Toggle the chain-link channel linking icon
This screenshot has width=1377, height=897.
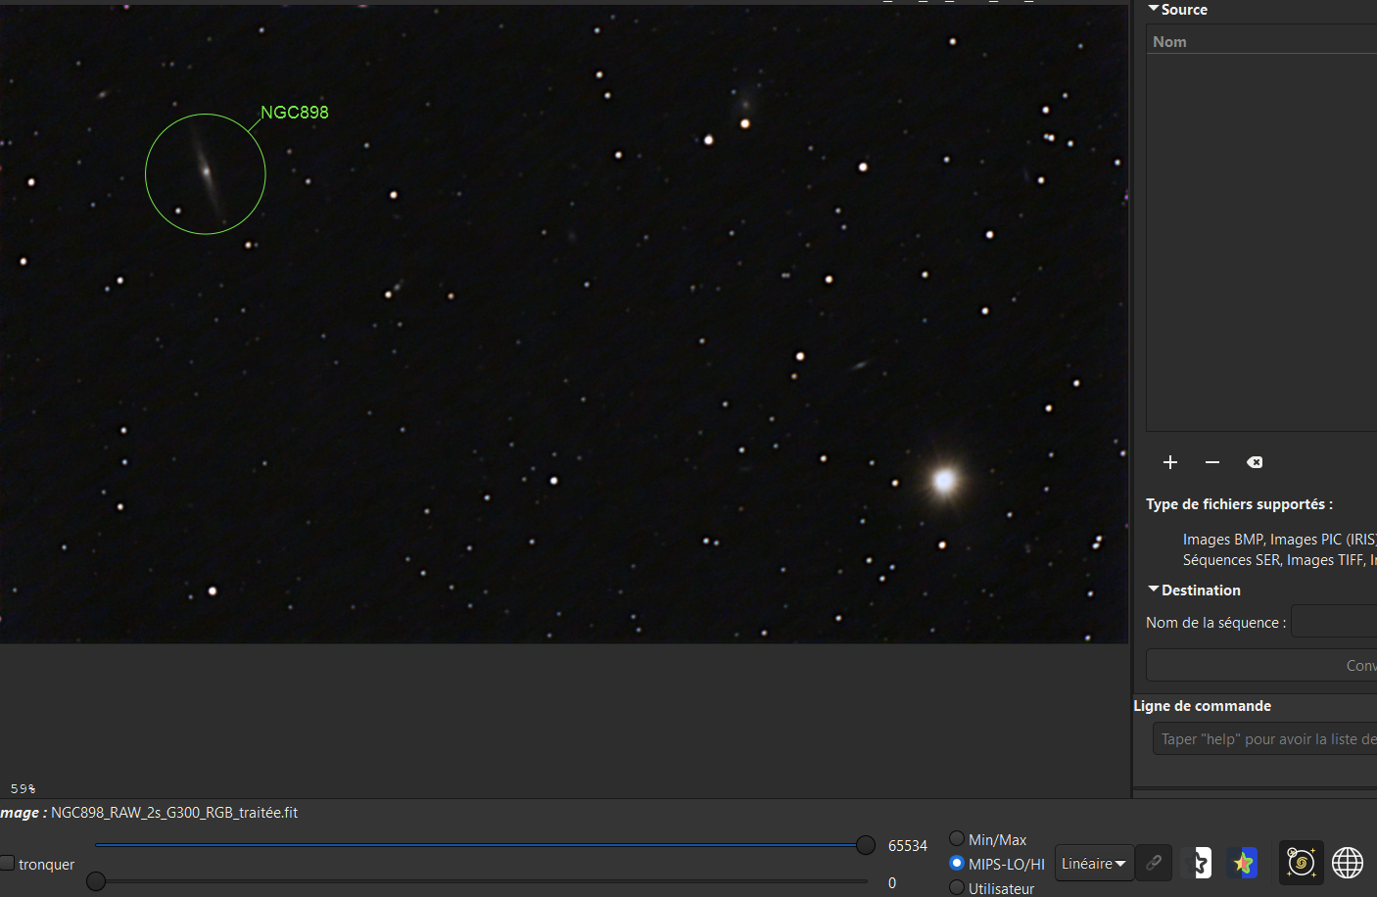[1154, 863]
